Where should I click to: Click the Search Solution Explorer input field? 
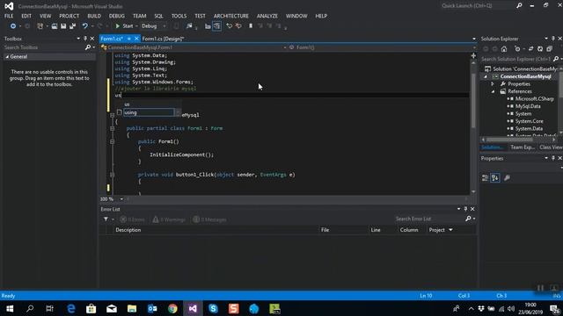pos(515,59)
